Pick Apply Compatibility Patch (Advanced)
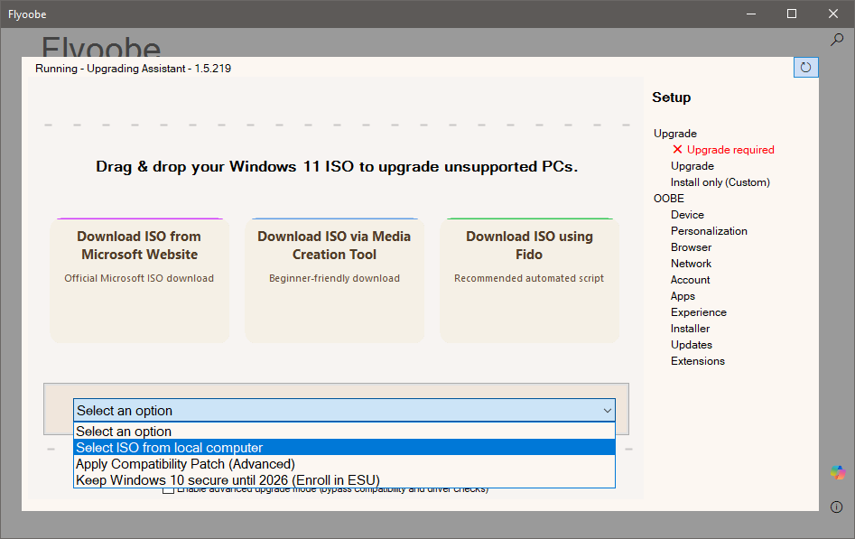 point(344,464)
